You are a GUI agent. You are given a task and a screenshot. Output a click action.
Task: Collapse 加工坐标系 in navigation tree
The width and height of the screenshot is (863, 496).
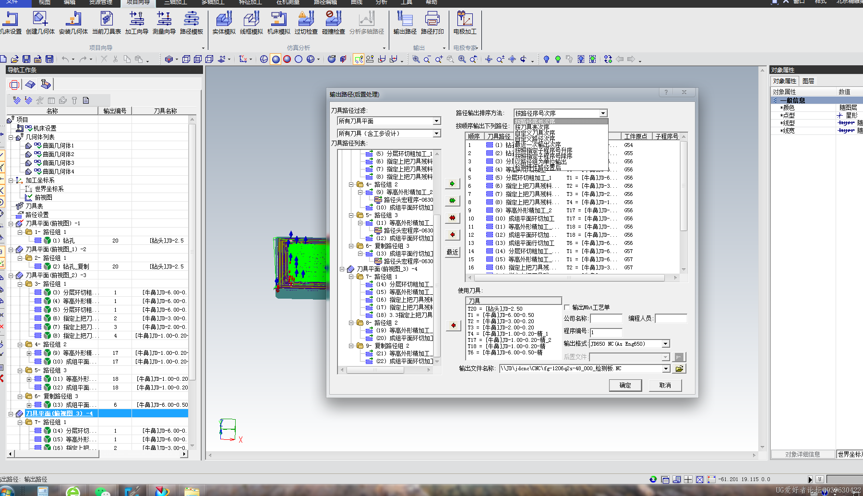point(11,181)
